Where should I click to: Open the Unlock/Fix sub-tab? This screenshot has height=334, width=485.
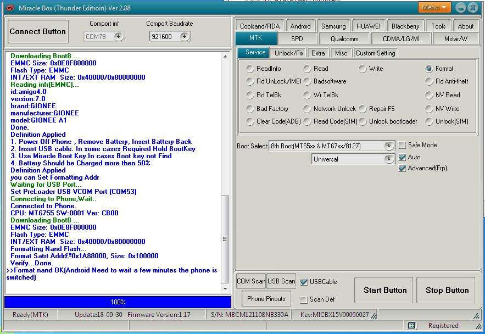coord(289,53)
